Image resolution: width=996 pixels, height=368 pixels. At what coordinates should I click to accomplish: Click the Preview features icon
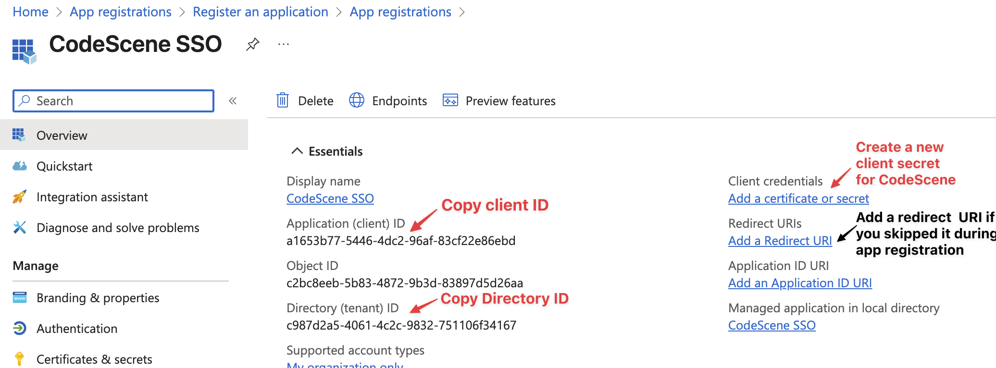[450, 100]
